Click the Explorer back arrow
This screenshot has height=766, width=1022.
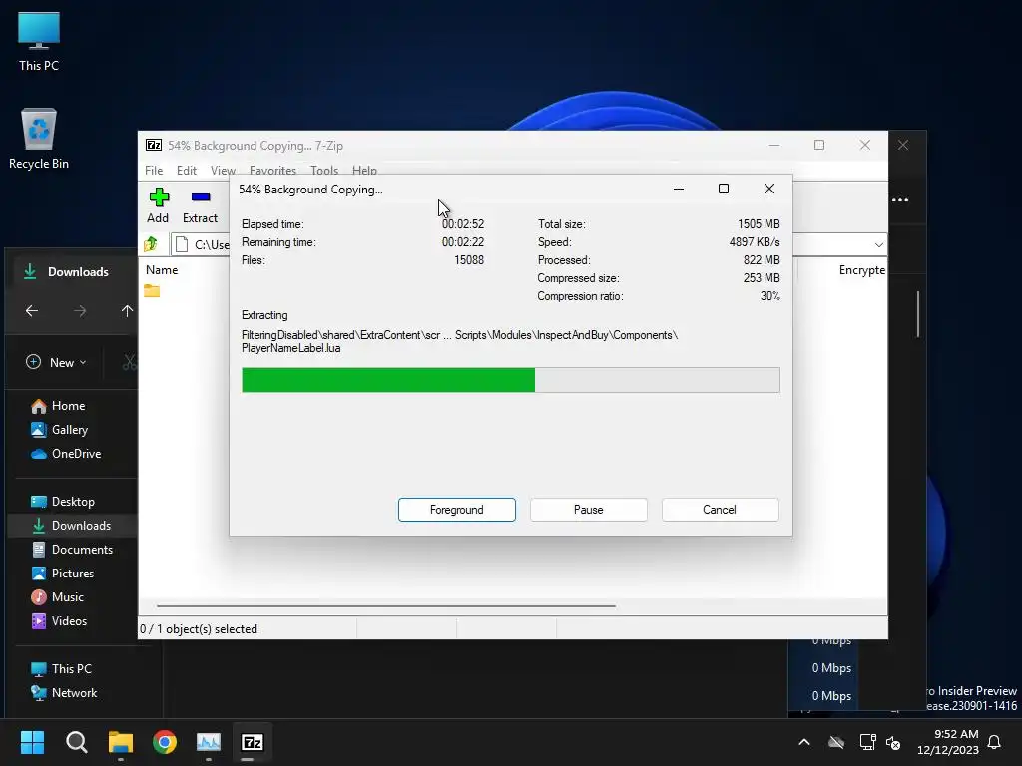(x=32, y=311)
